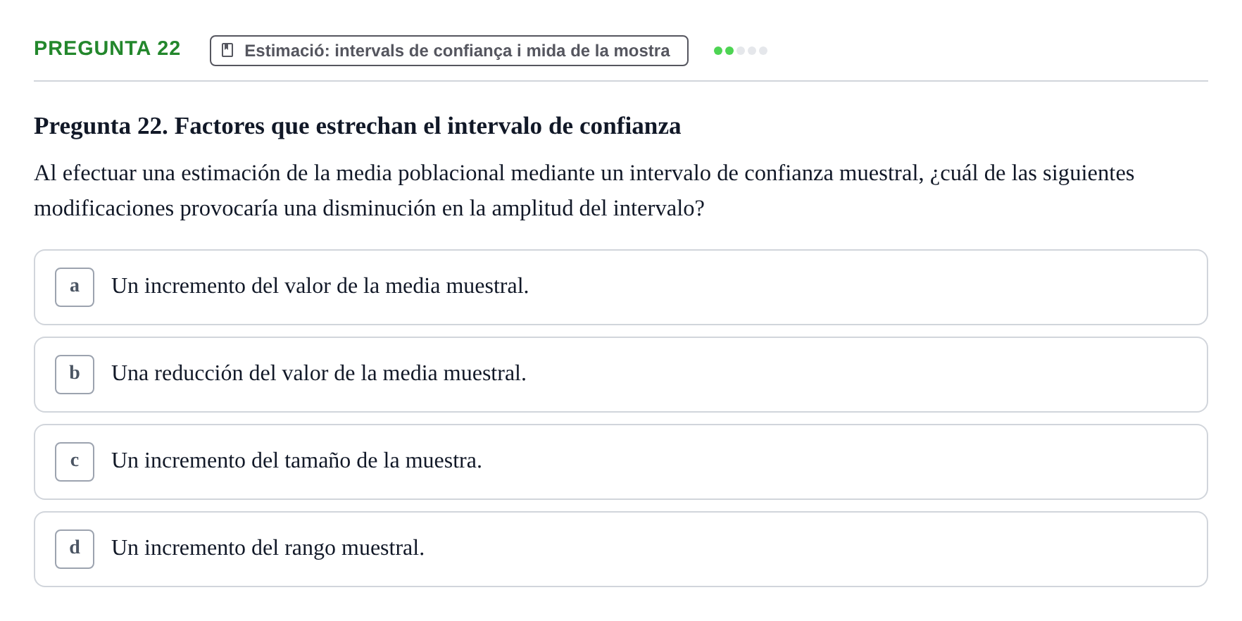Viewport: 1242px width, 621px height.
Task: Choose 'Un incremento del tamaño de la muestra'
Action: click(296, 460)
